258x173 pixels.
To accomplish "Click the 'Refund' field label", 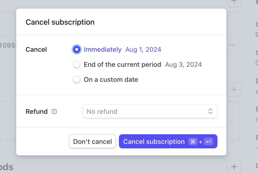I will [37, 111].
